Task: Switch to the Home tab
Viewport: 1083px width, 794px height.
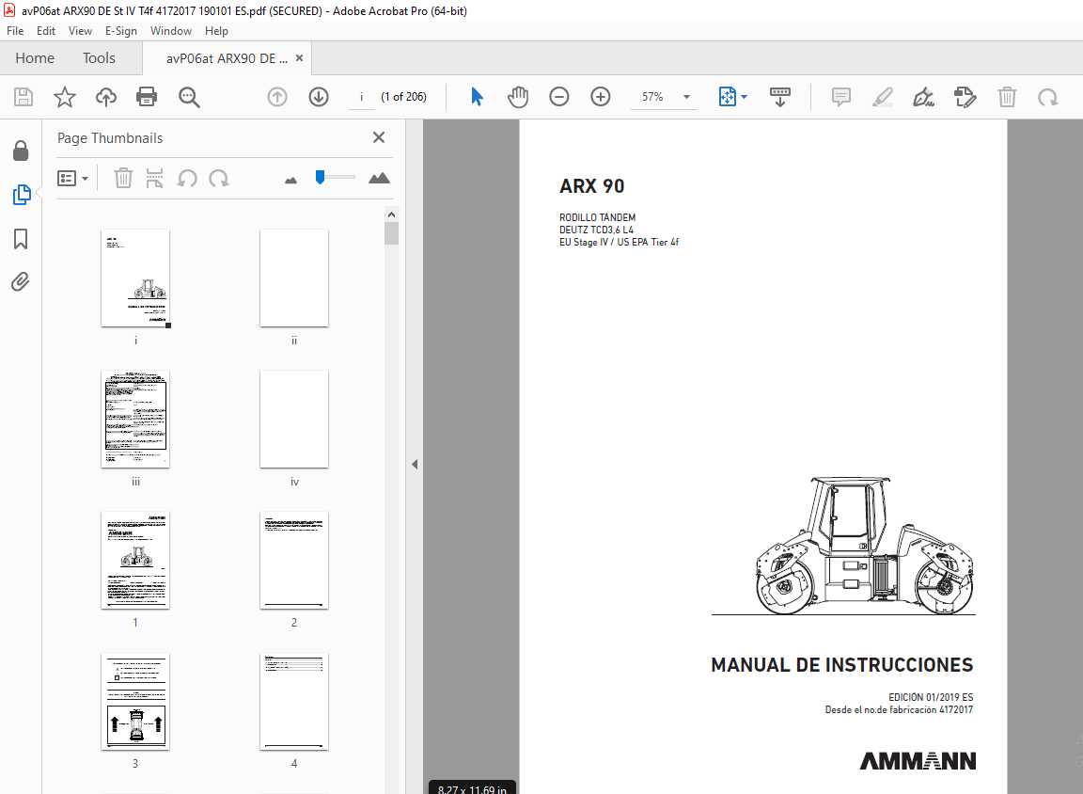Action: click(35, 58)
